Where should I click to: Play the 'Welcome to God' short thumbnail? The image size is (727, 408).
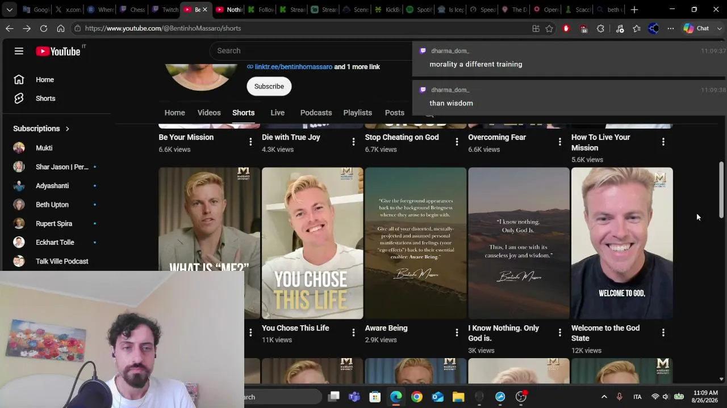(x=622, y=243)
